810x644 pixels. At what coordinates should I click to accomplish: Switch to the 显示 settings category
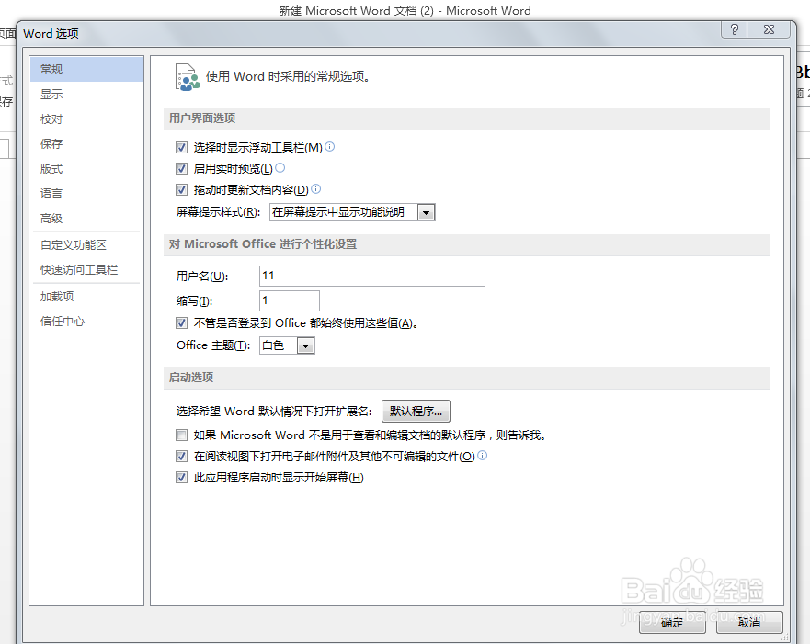(51, 94)
